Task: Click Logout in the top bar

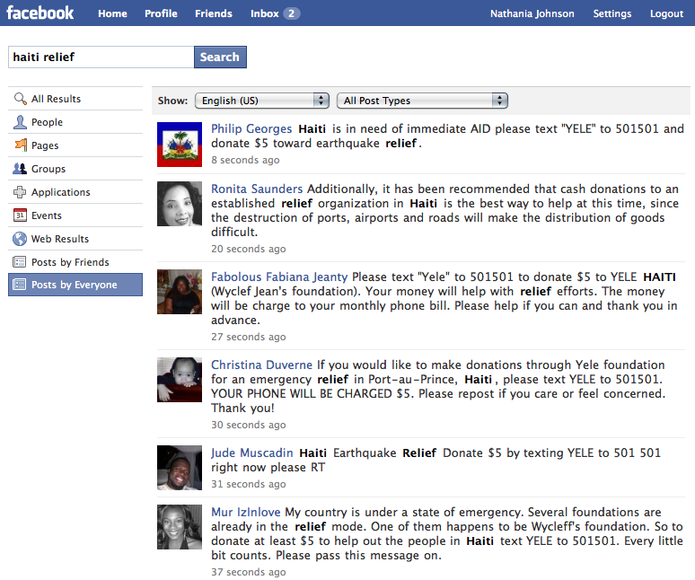Action: (666, 13)
